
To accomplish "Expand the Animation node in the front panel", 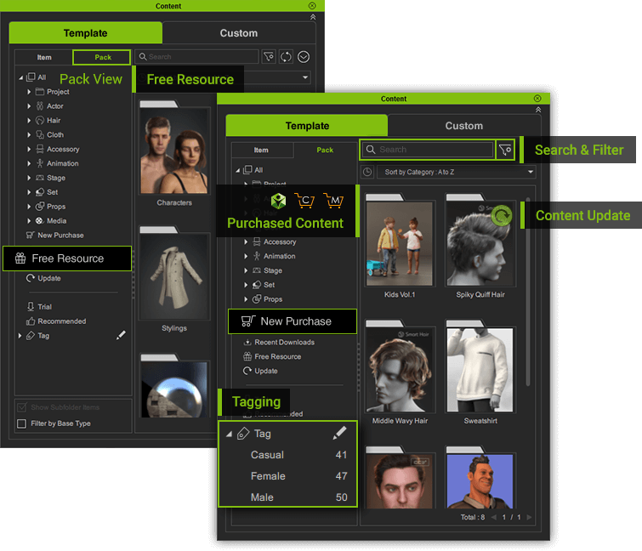I will click(246, 256).
